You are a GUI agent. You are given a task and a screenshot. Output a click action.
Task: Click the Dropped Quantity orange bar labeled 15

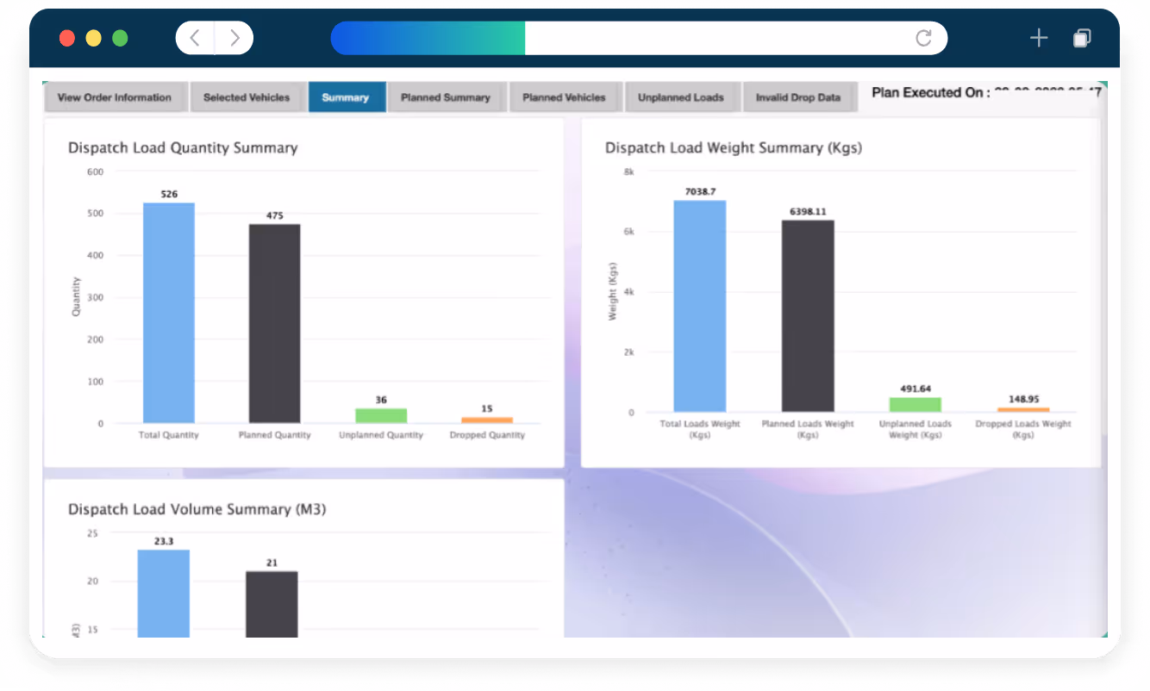[x=487, y=420]
